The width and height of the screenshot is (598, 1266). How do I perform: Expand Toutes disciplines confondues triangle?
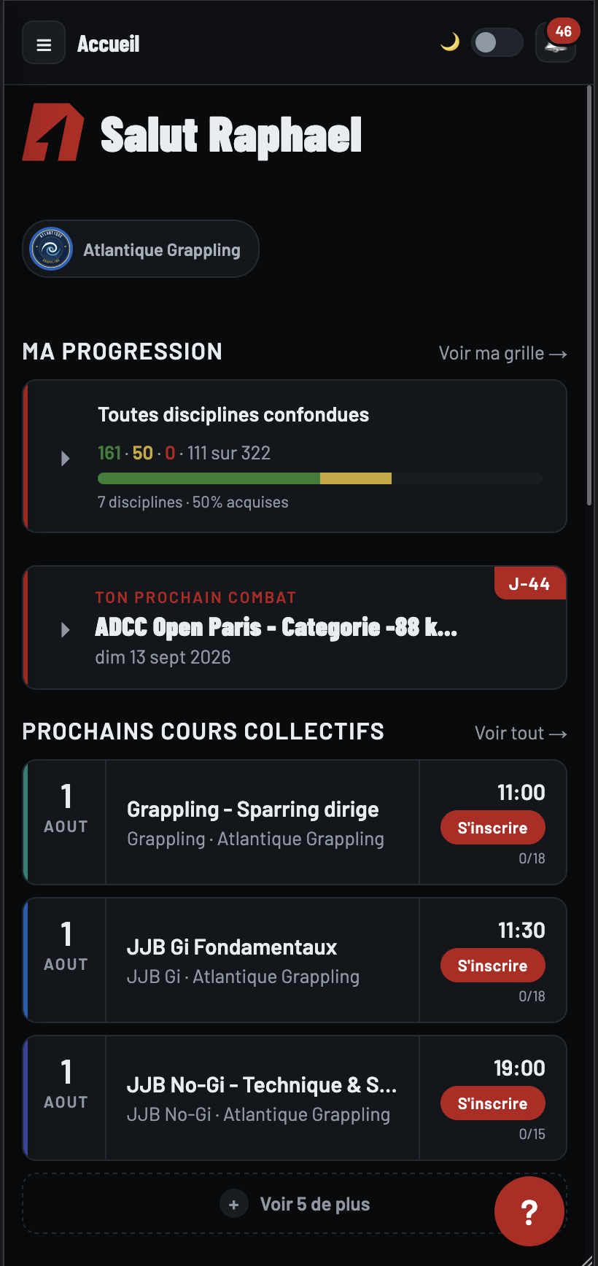(x=65, y=458)
